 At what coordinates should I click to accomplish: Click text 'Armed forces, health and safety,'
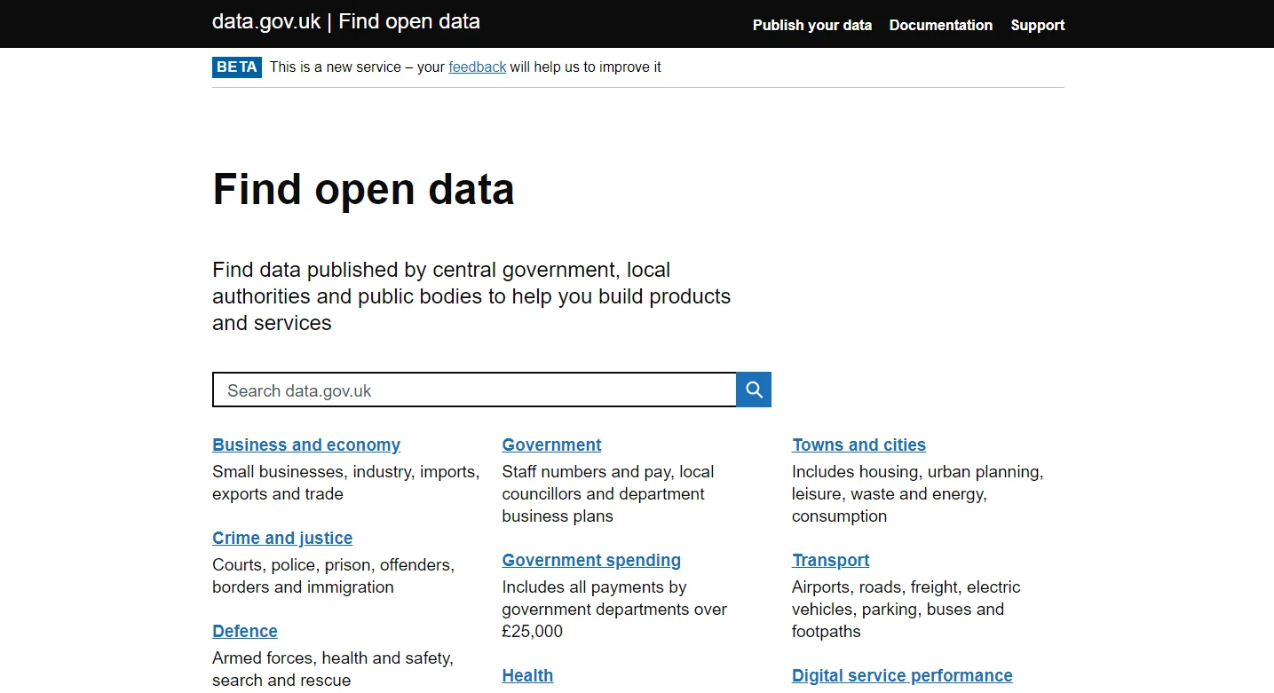coord(333,658)
